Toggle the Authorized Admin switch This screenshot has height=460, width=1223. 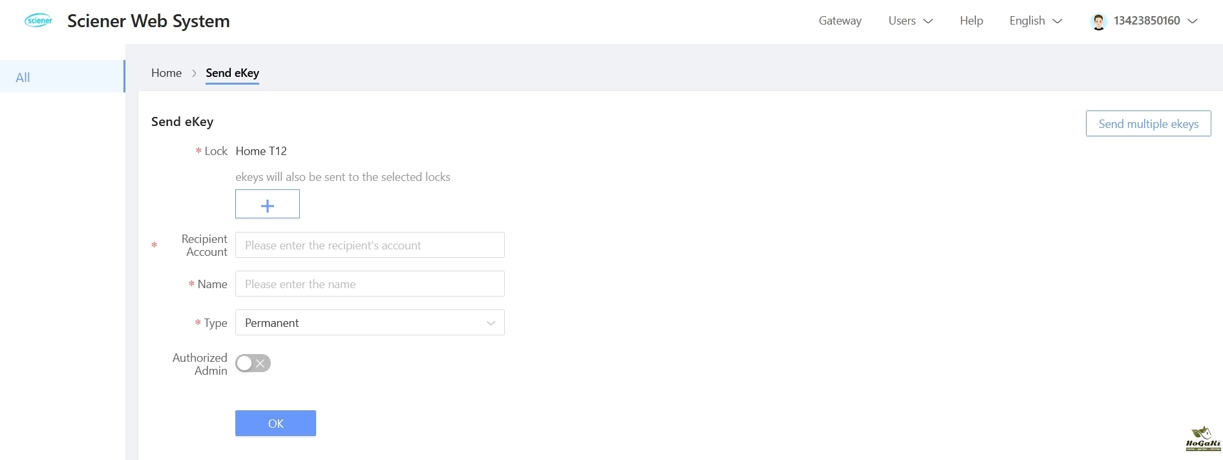(253, 363)
